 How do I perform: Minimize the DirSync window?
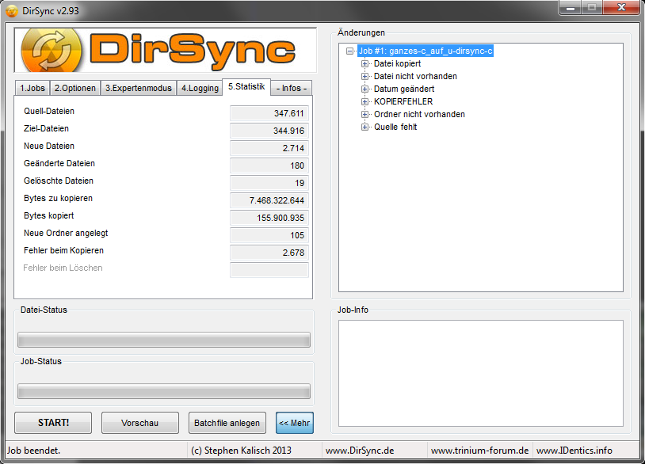[570, 7]
